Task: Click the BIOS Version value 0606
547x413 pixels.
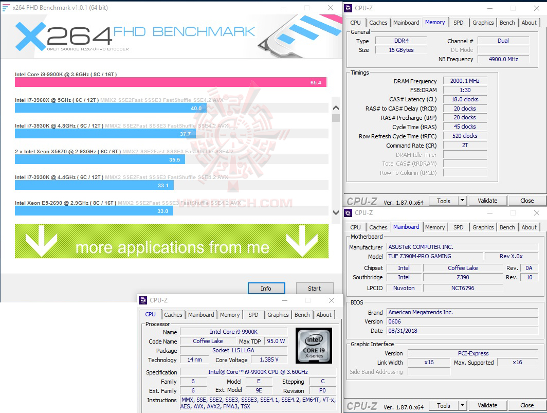Action: [462, 321]
